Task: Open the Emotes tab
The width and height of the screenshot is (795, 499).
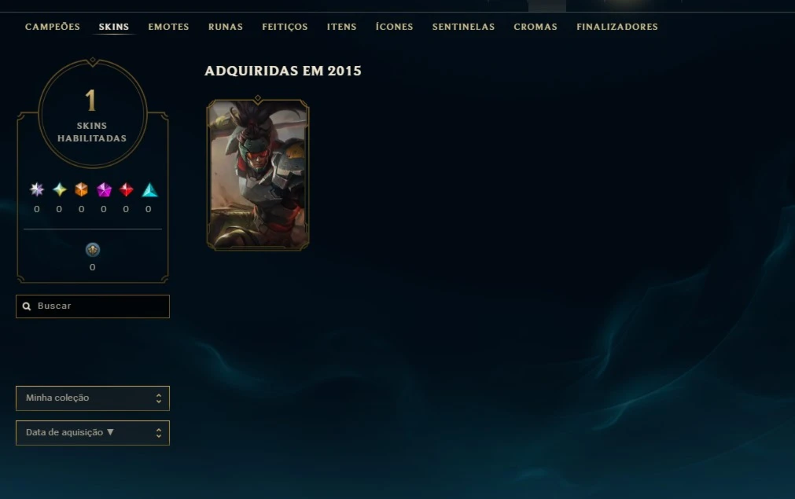Action: (x=168, y=27)
